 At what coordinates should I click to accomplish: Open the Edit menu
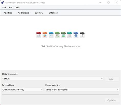[x=11, y=8]
